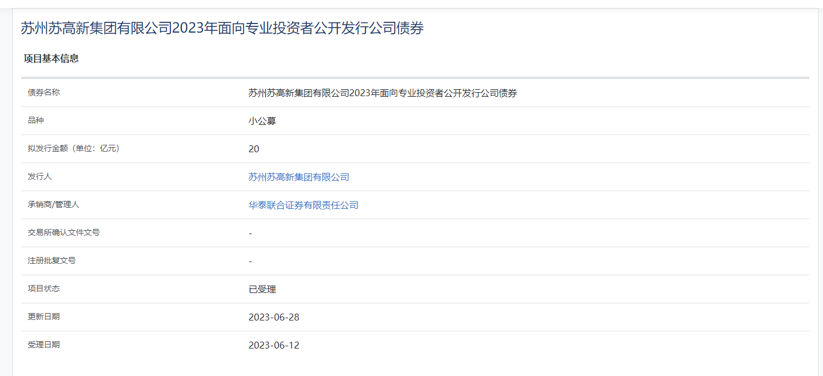
Task: Click the 更新日期 label
Action: [43, 316]
